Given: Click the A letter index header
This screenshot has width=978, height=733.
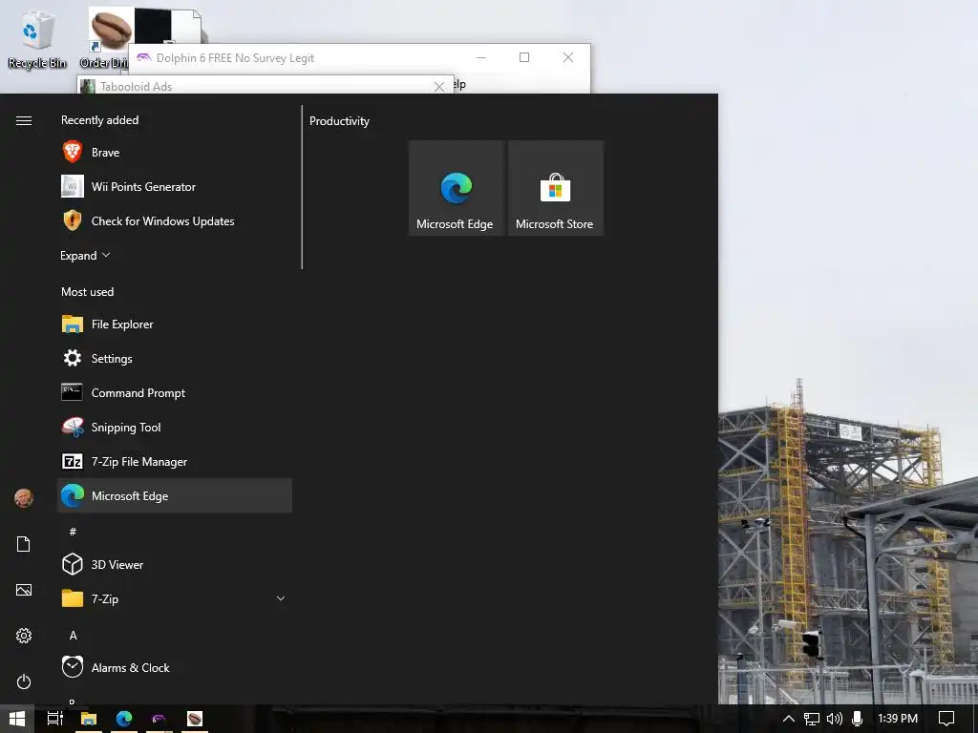Looking at the screenshot, I should [x=73, y=635].
